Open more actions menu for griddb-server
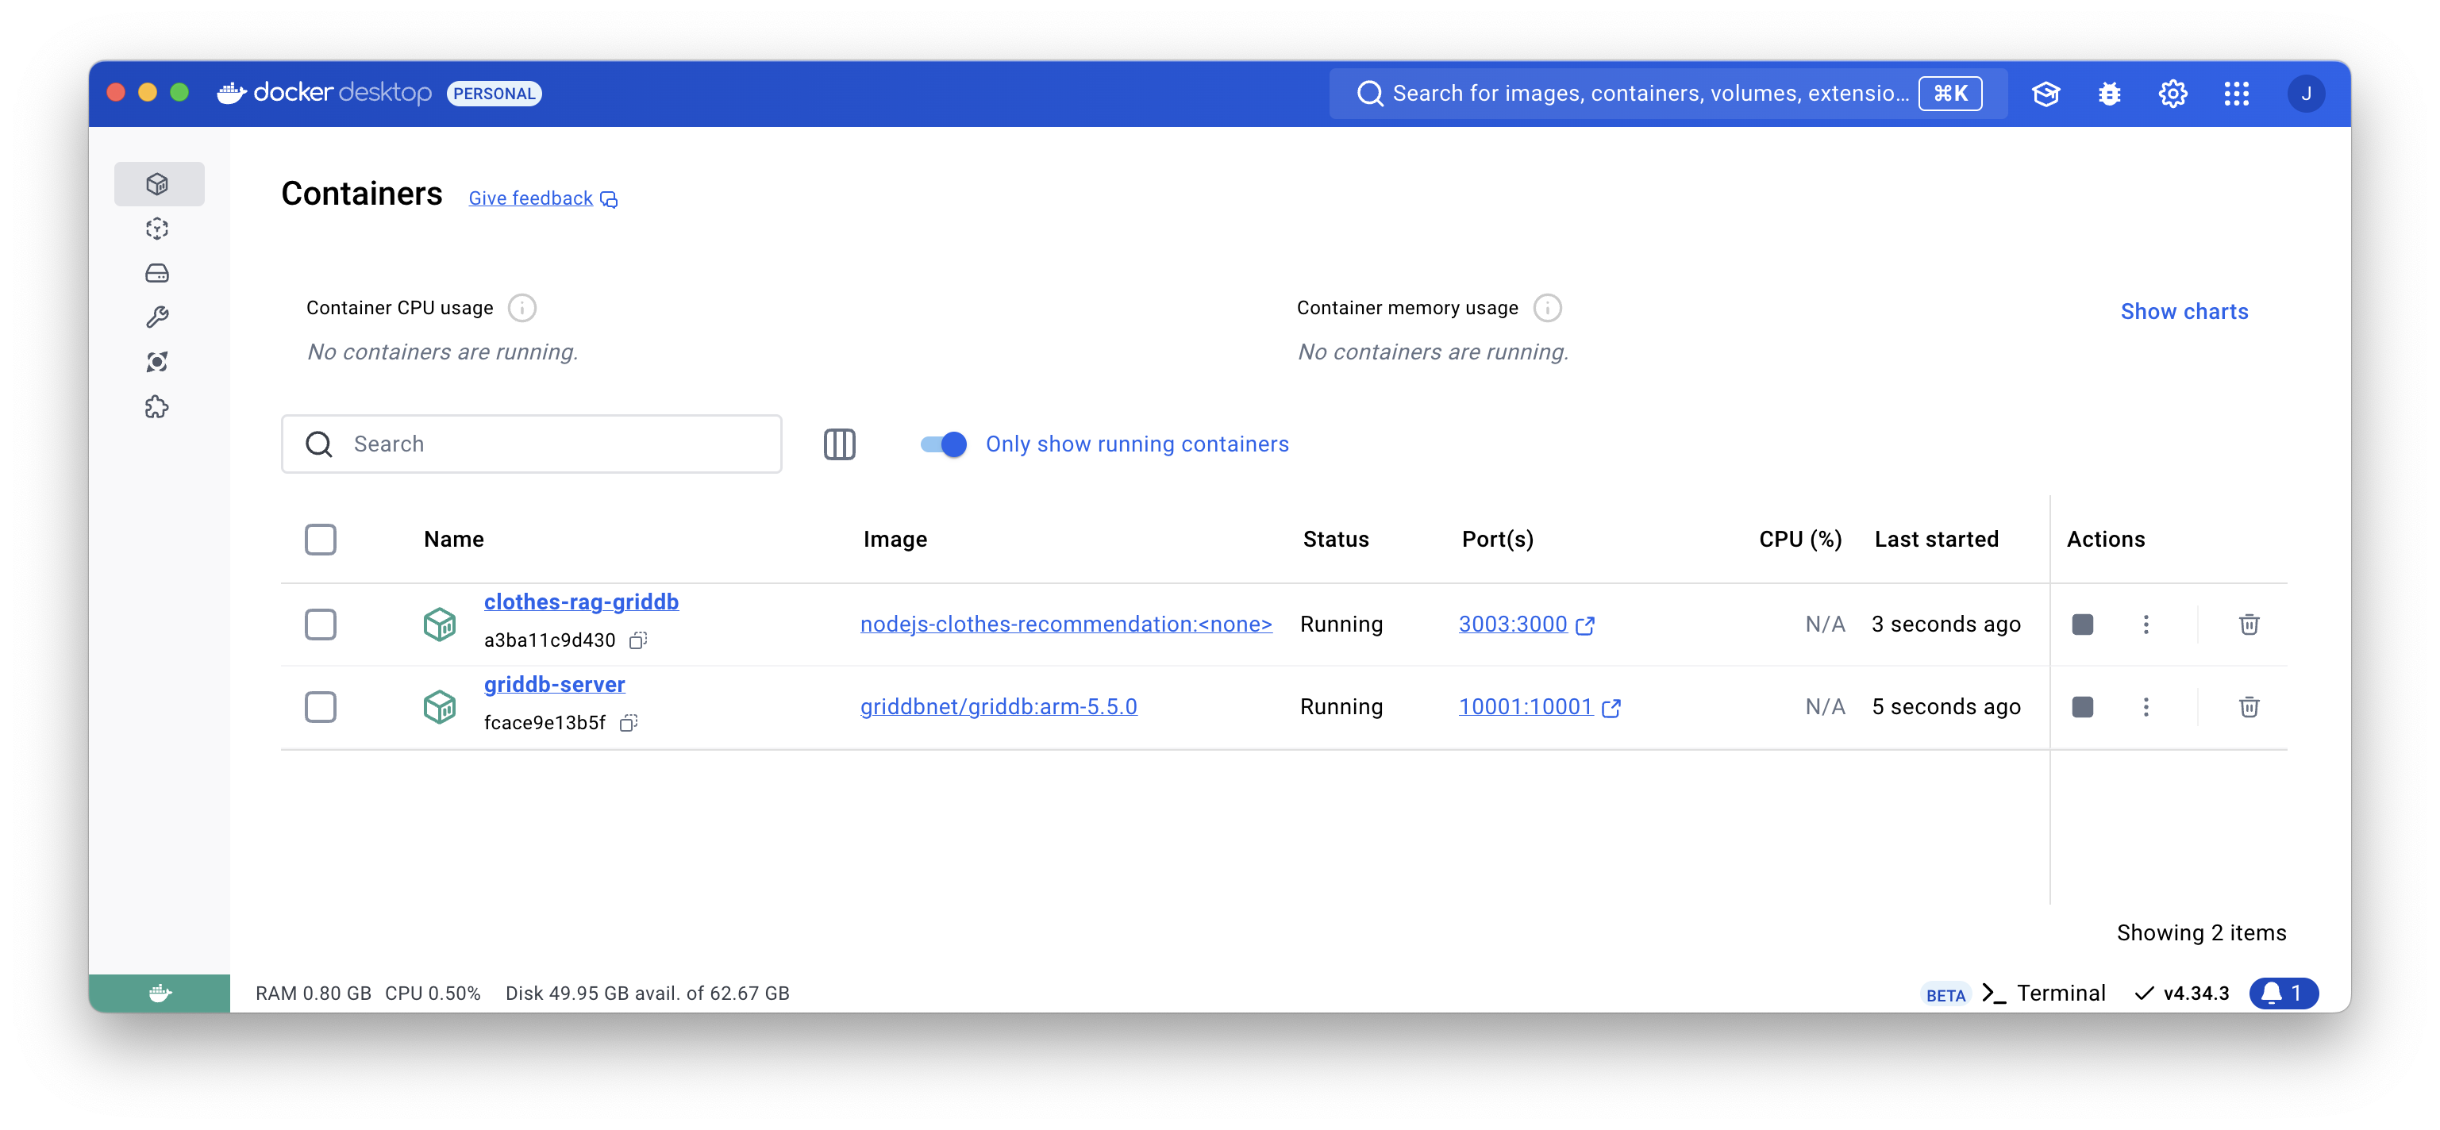2440x1130 pixels. pos(2146,706)
